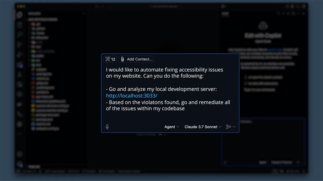This screenshot has height=181, width=323.
Task: Switch to the CHAT panel title tab
Action: [x=225, y=14]
